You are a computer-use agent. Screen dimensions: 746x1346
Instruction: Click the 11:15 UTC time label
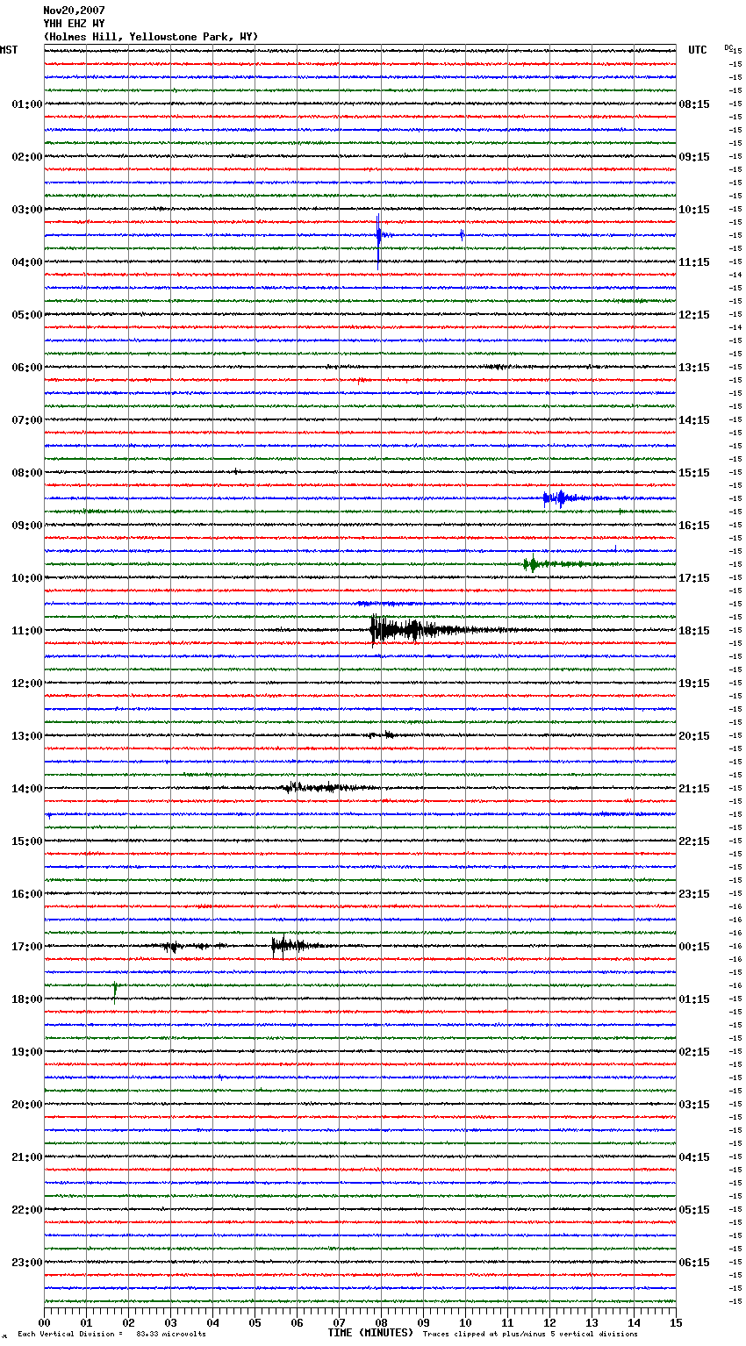coord(694,262)
